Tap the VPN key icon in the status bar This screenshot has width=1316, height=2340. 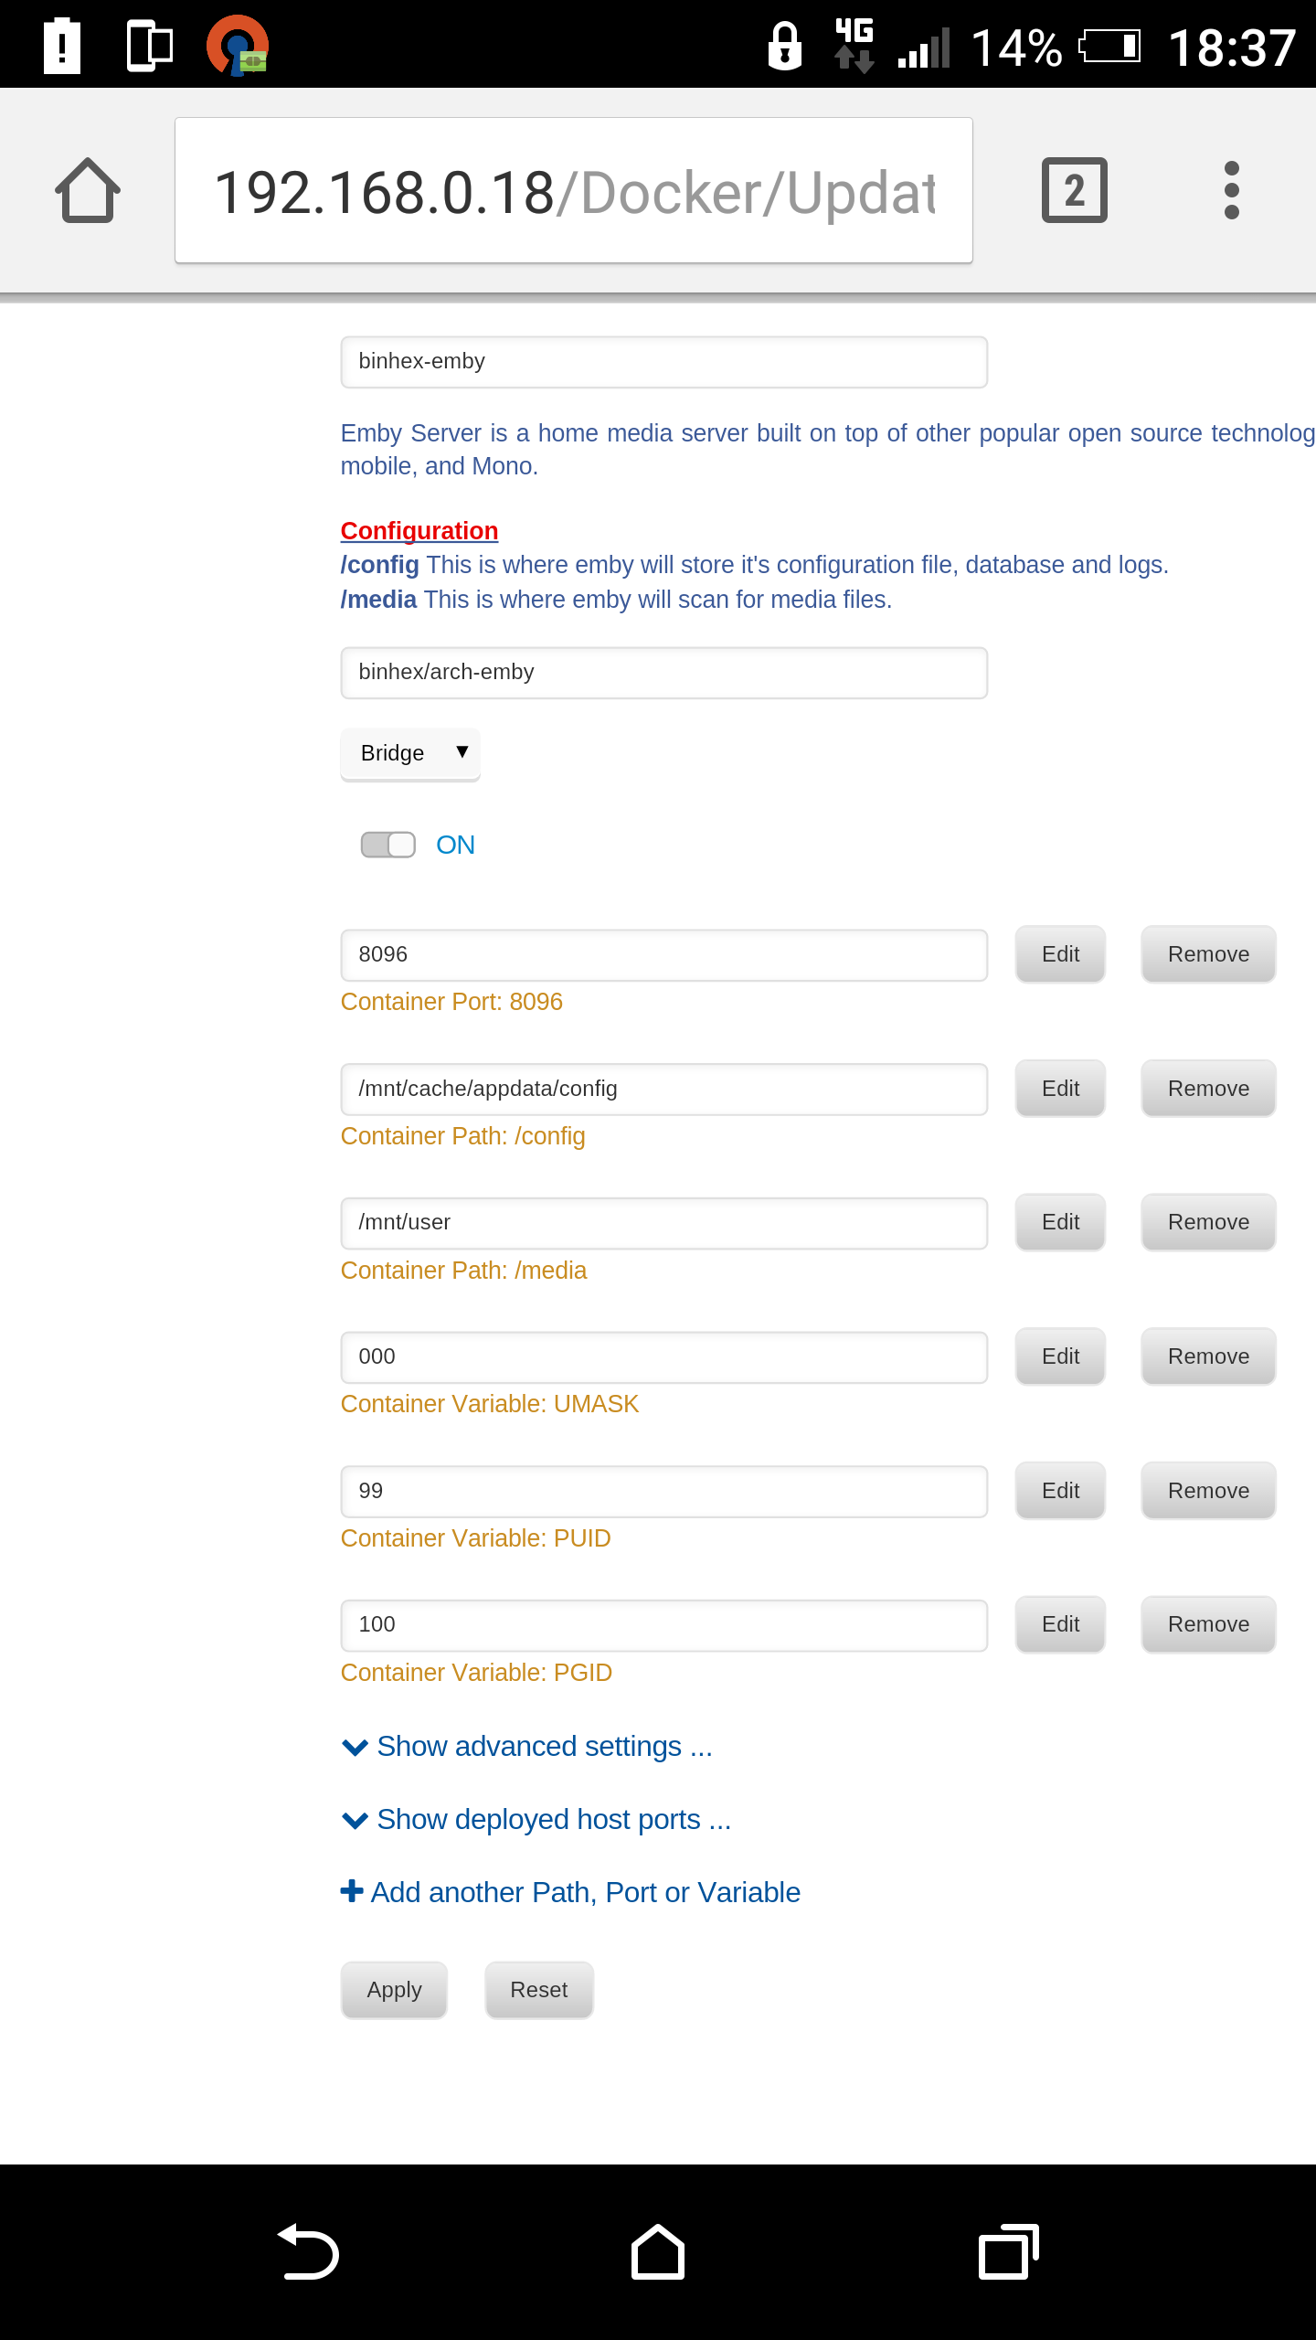pos(238,46)
